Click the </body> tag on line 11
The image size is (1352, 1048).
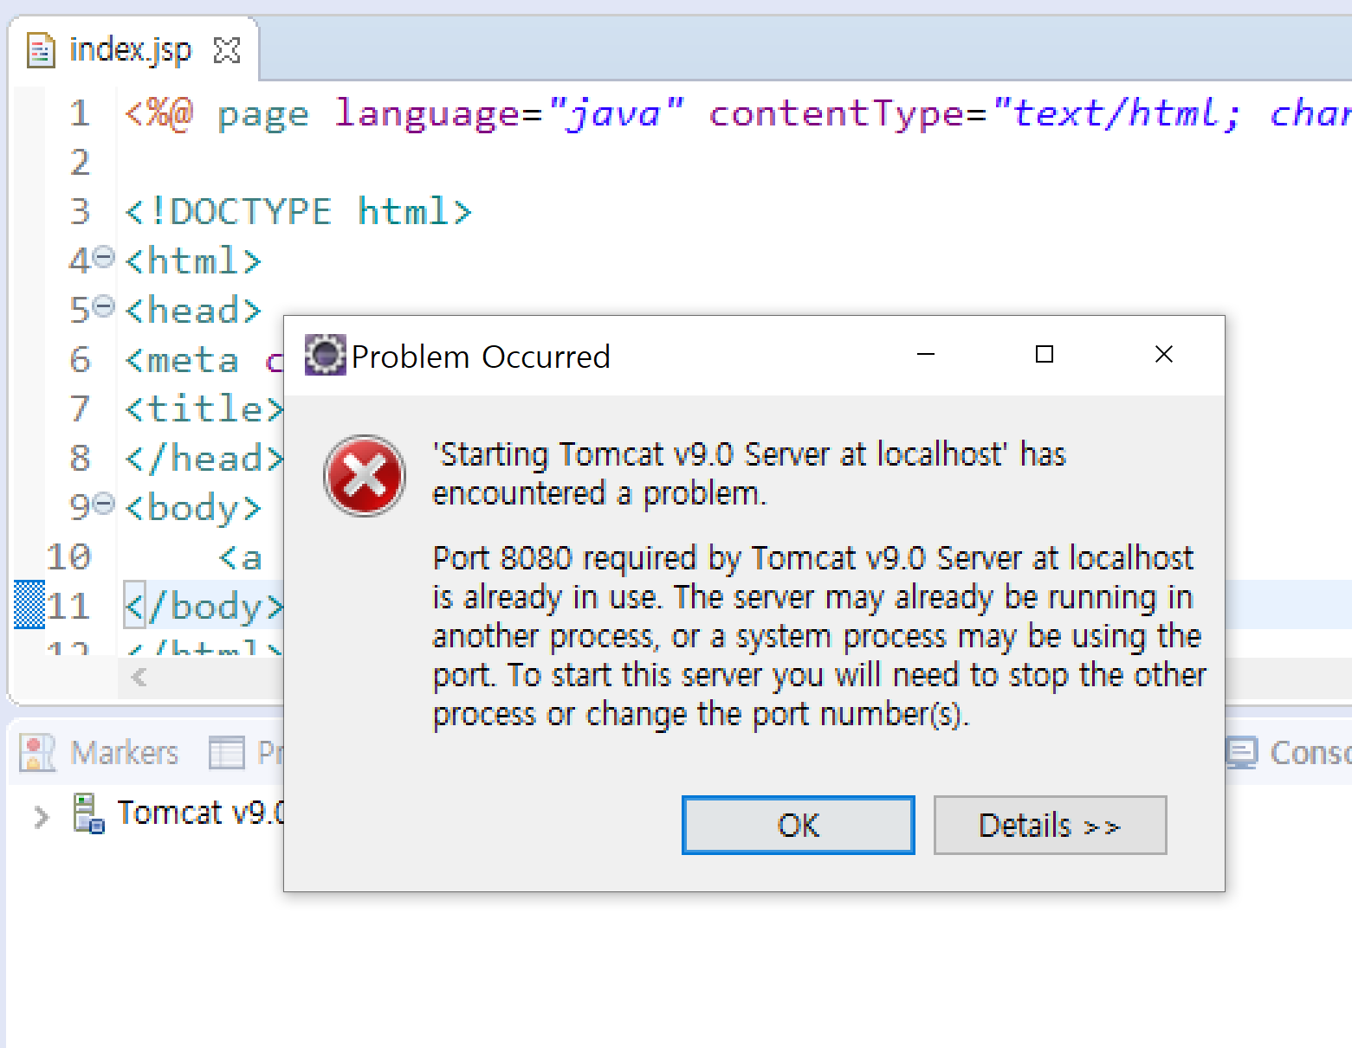pyautogui.click(x=204, y=606)
